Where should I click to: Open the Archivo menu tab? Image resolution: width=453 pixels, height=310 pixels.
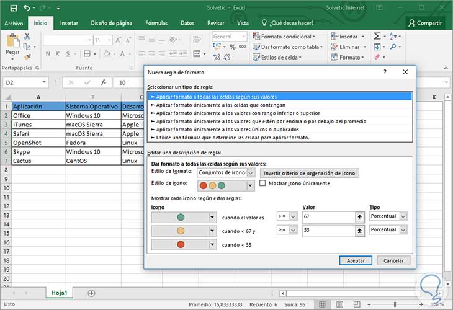(13, 23)
